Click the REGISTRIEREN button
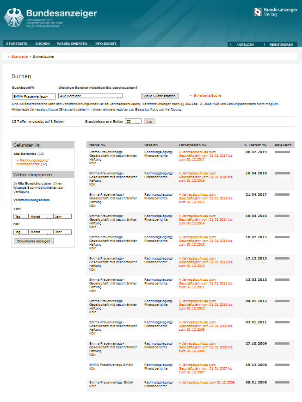The image size is (302, 402). (x=279, y=44)
